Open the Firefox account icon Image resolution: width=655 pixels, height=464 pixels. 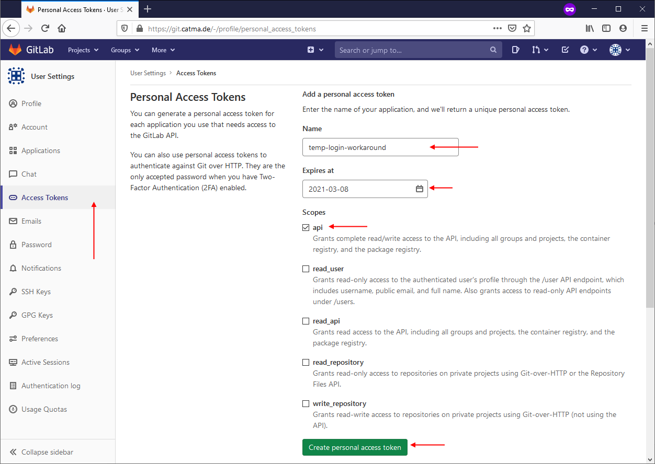pos(623,28)
